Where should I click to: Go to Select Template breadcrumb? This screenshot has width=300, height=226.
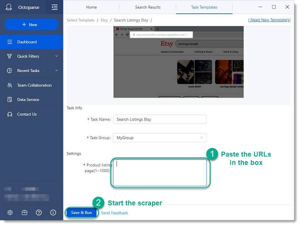80,20
